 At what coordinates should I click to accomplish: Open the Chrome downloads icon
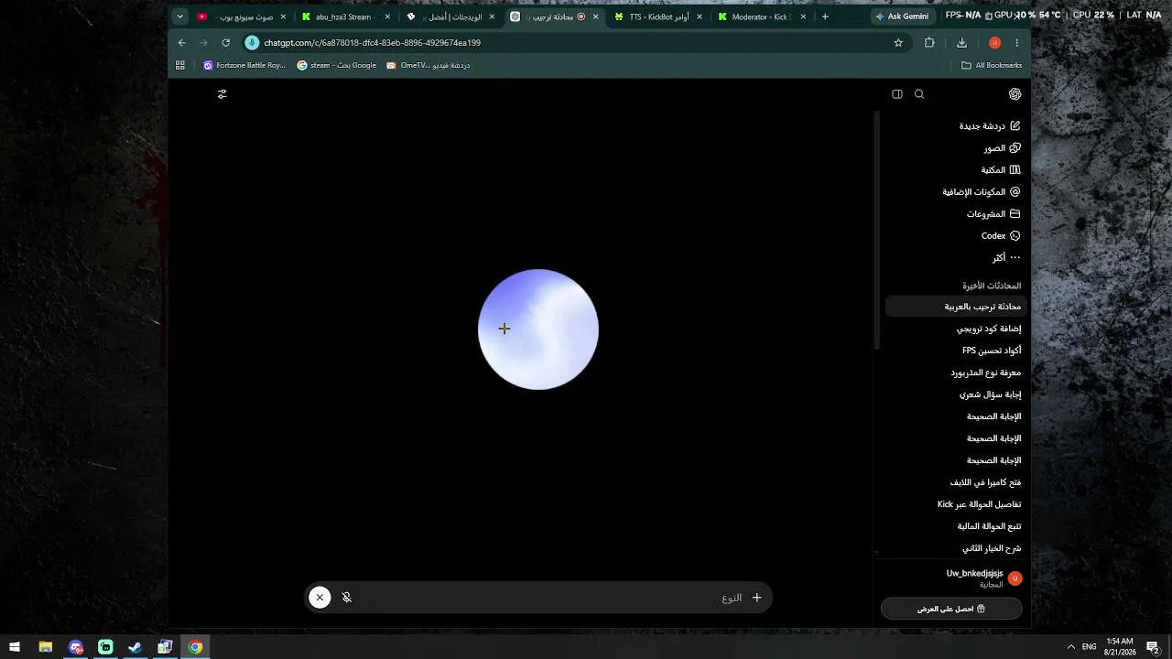click(961, 43)
